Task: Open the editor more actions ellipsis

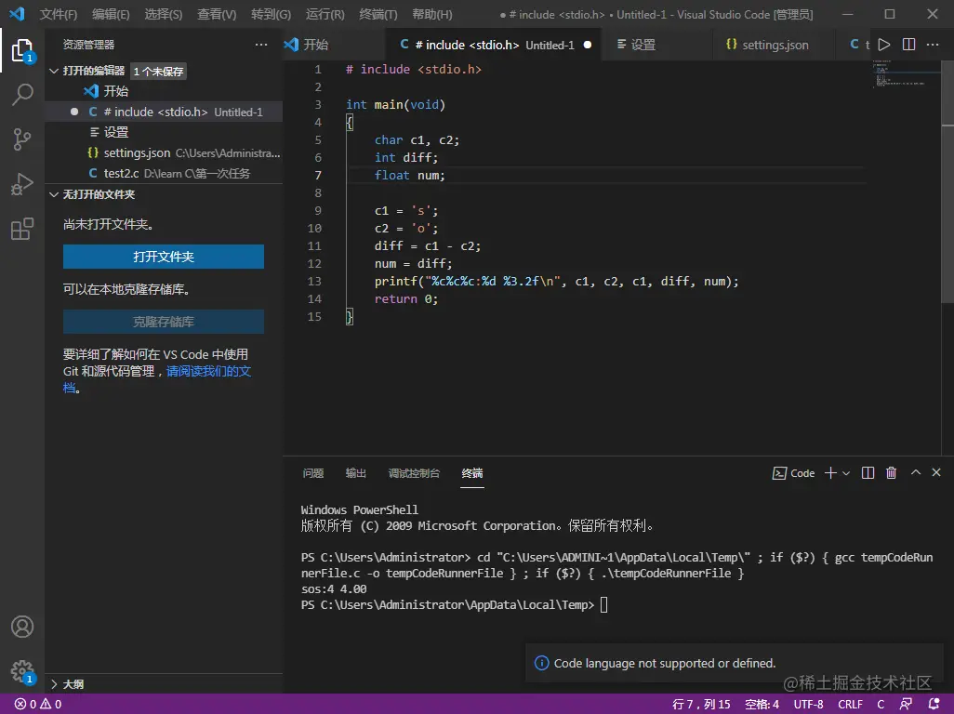Action: (x=932, y=45)
